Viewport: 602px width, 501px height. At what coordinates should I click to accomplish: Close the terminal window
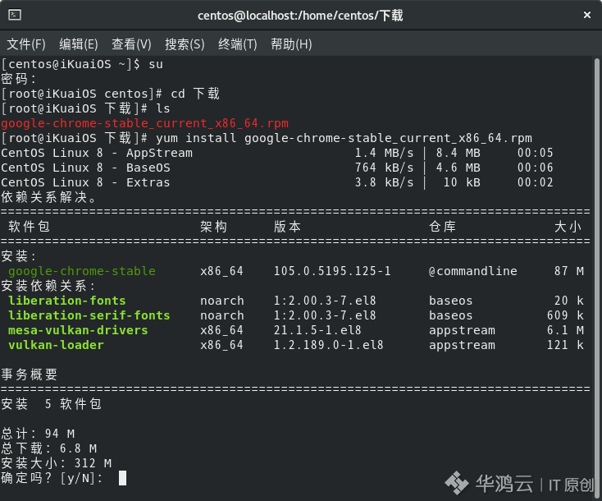coord(587,15)
